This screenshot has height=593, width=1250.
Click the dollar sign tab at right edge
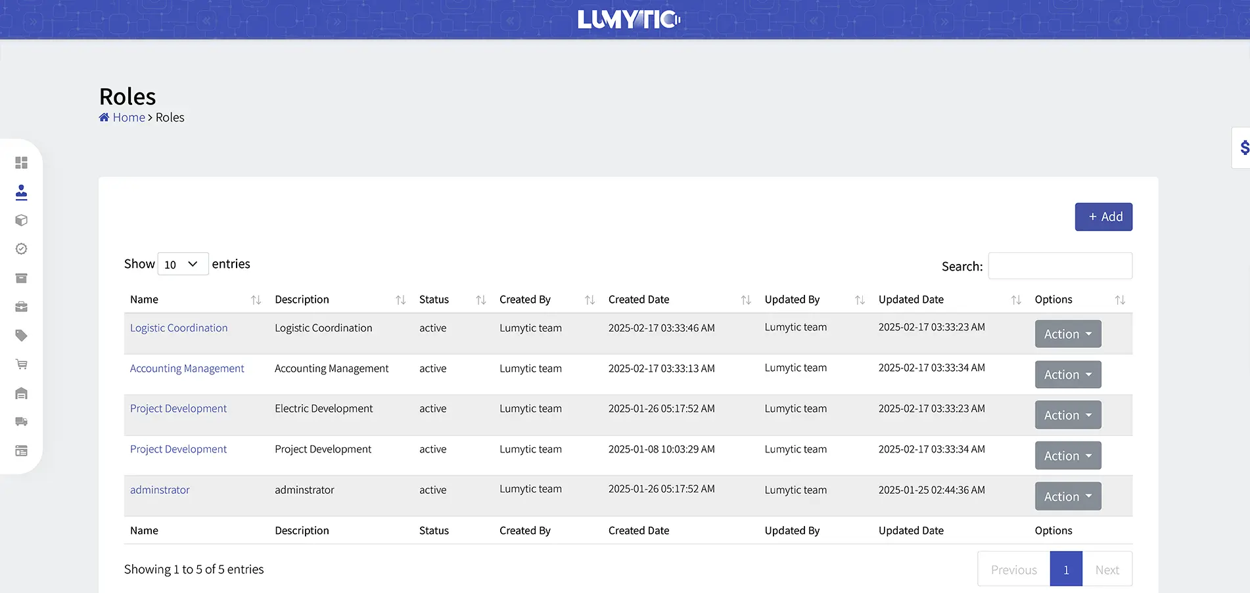(x=1242, y=148)
